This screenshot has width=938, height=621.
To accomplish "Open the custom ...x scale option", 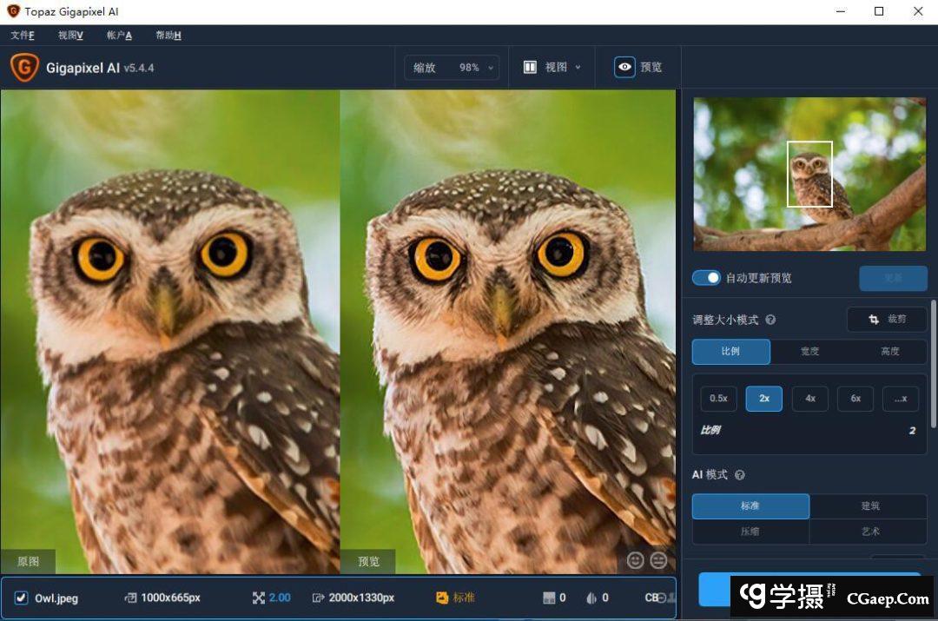I will pos(900,399).
